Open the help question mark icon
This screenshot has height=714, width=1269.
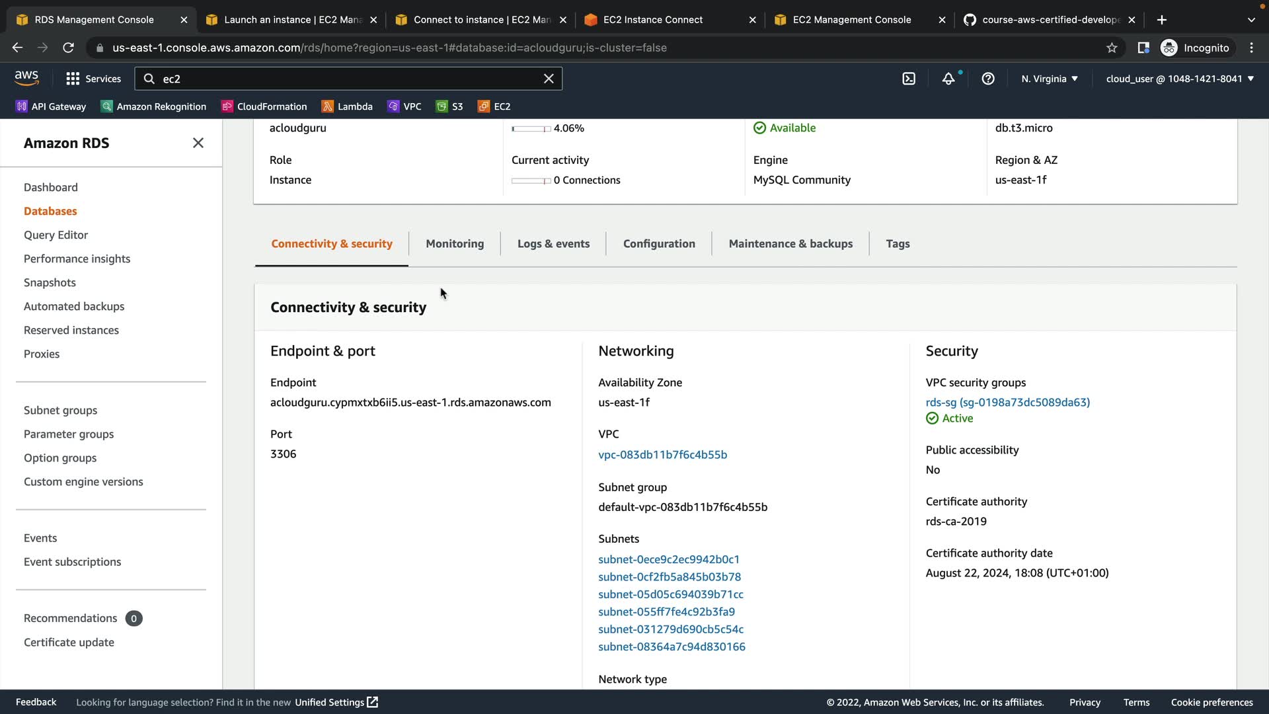[x=988, y=79]
